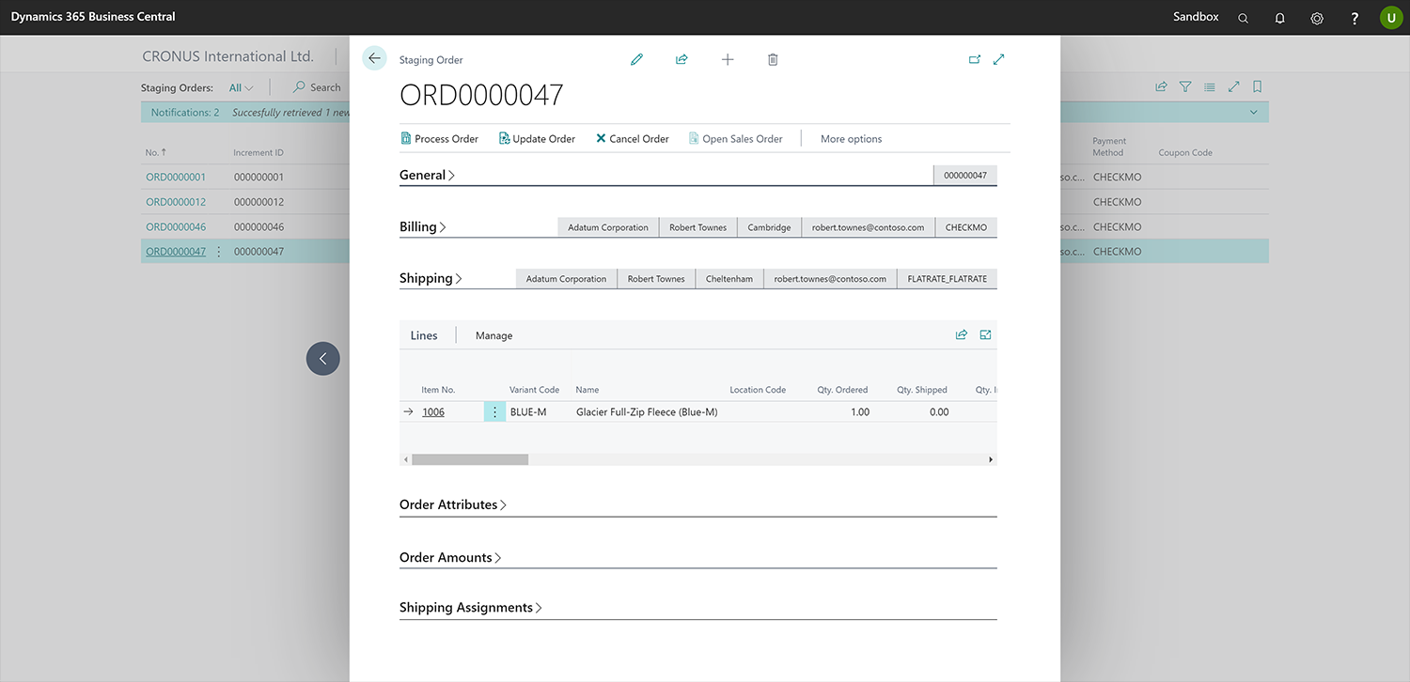The width and height of the screenshot is (1410, 682).
Task: Open order ORD0000012 in list
Action: coord(176,202)
